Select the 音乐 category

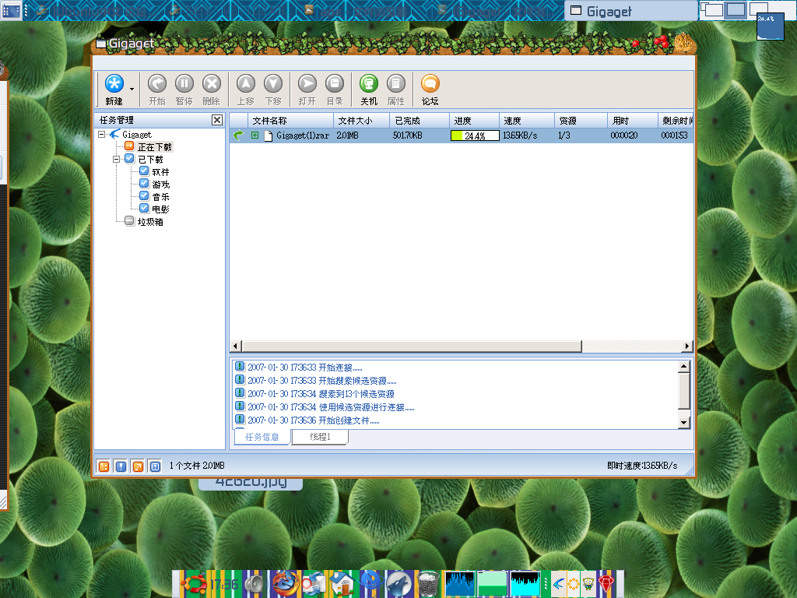160,197
